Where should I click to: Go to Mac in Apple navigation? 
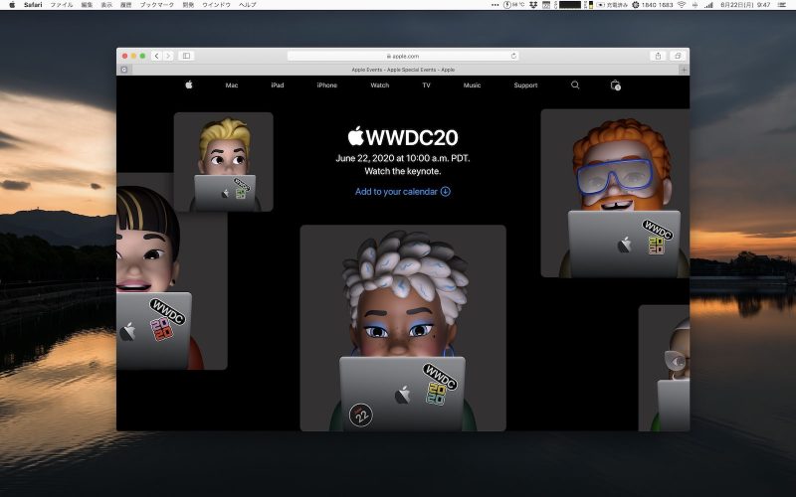(232, 85)
